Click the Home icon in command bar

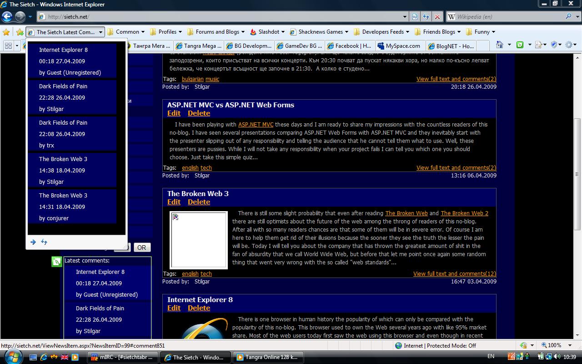tap(500, 45)
